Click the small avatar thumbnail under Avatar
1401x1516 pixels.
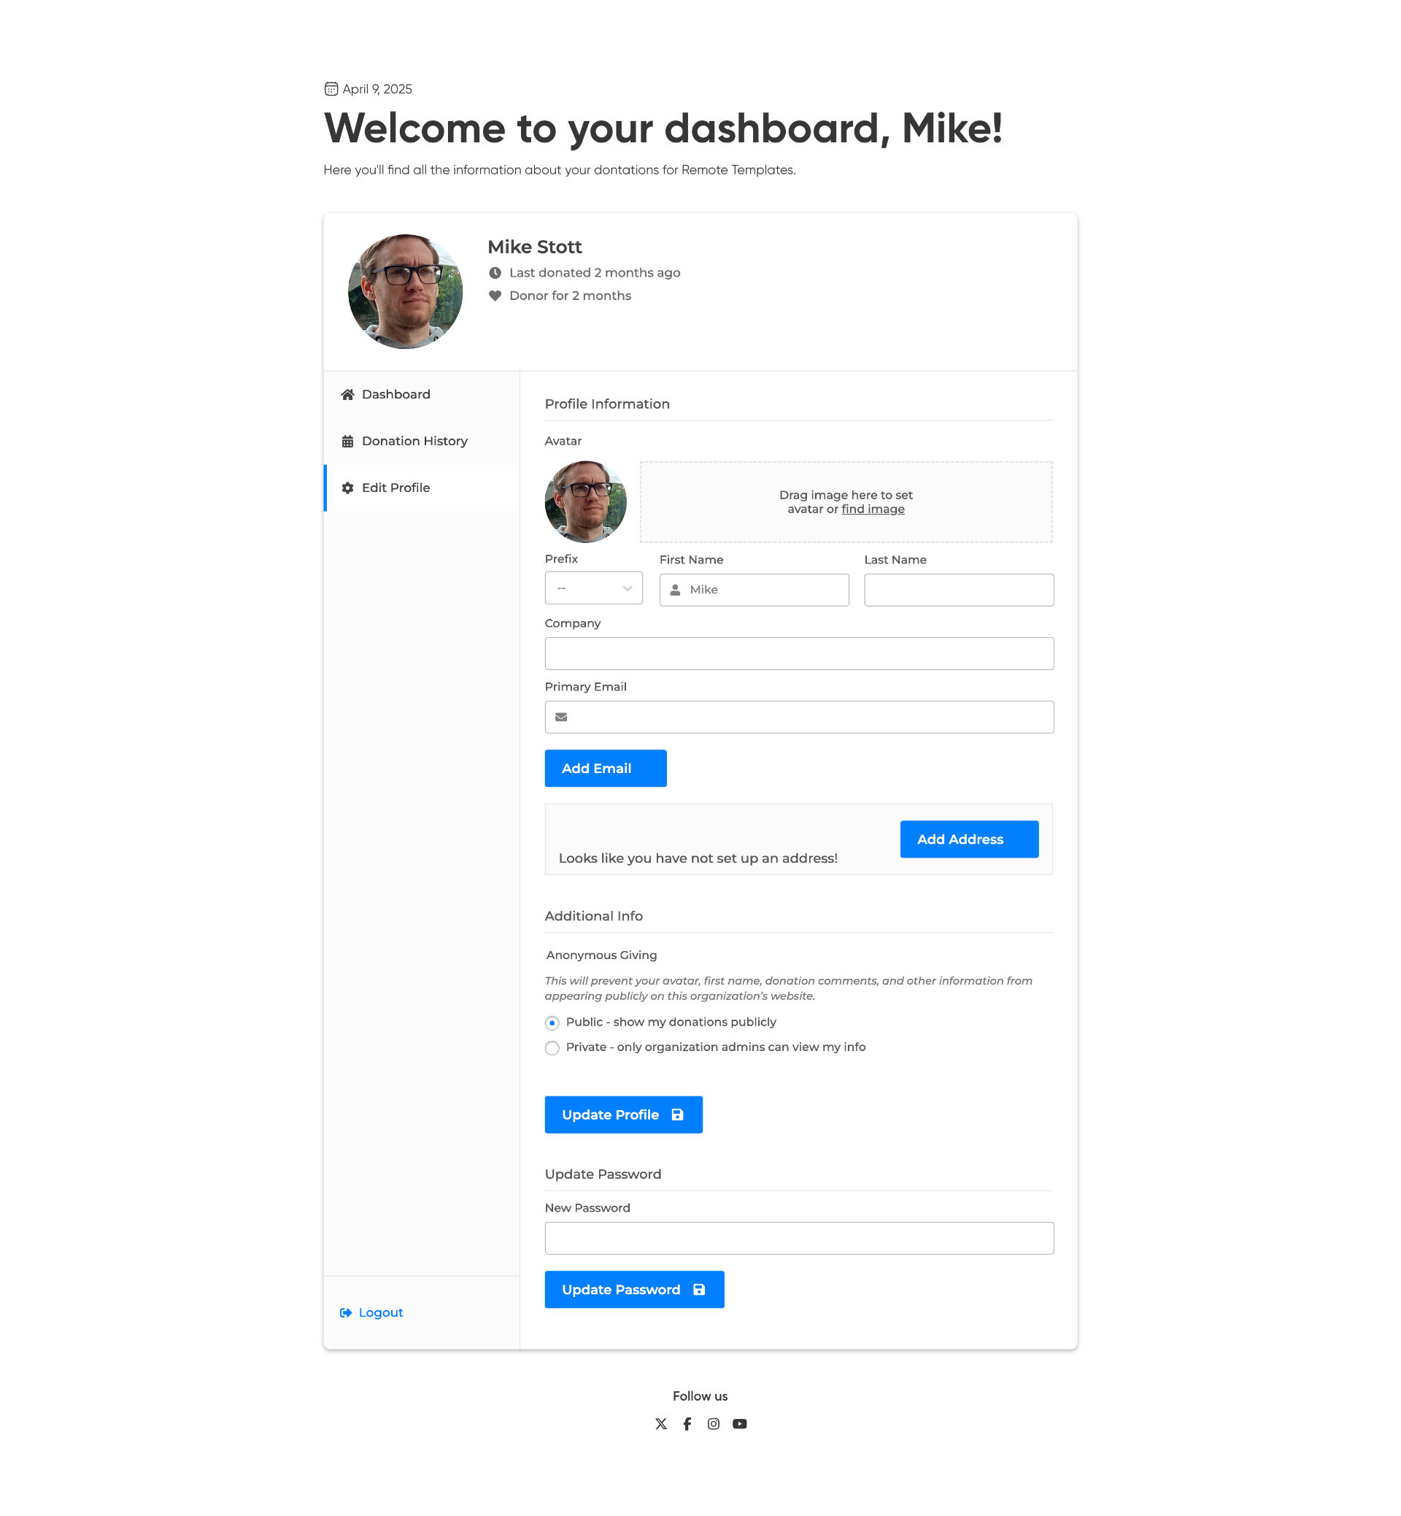(585, 501)
